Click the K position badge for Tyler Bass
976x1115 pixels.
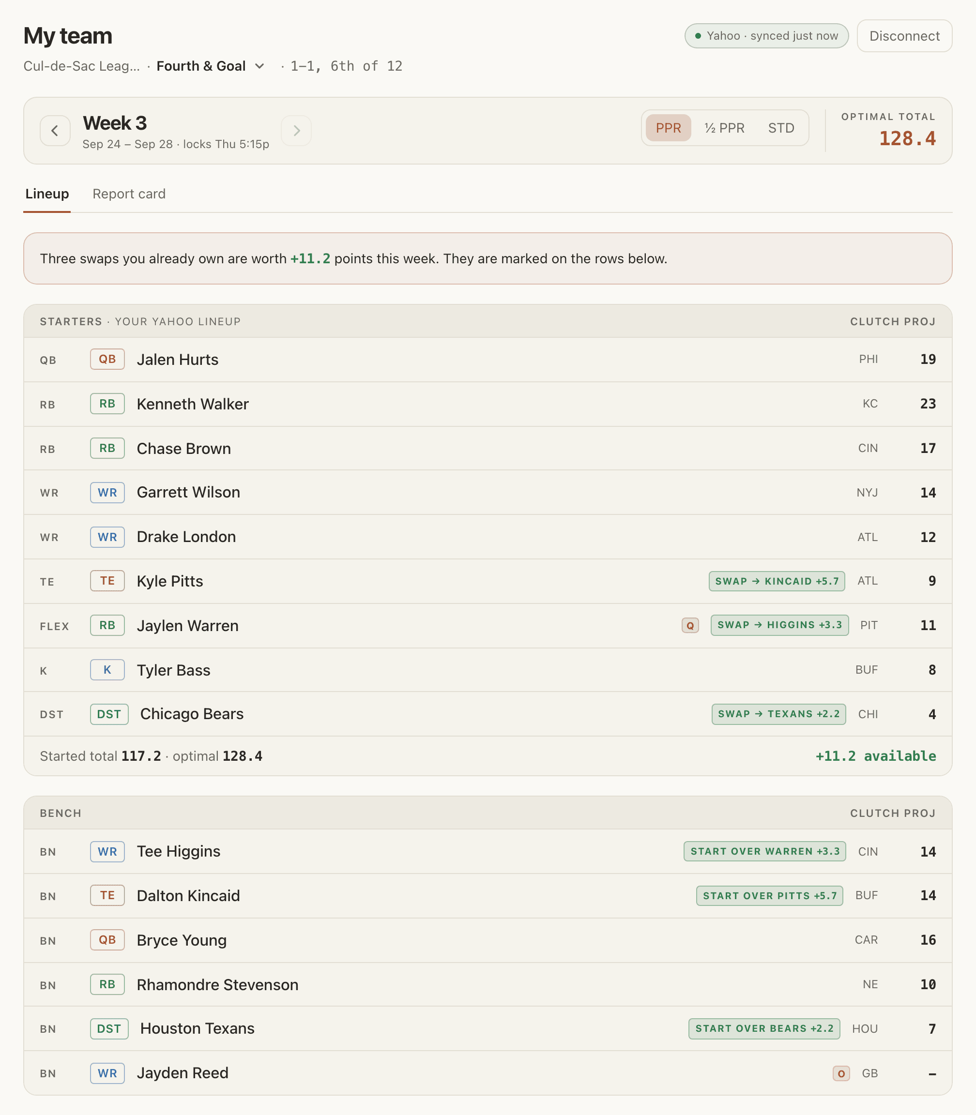(107, 670)
